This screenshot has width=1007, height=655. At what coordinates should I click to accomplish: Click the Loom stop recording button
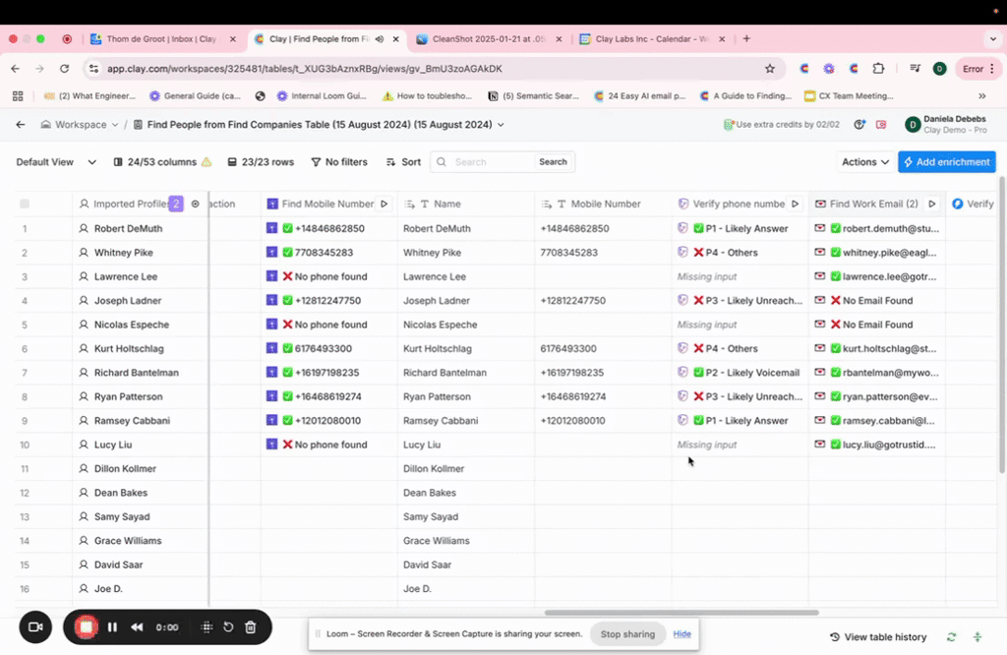(87, 626)
